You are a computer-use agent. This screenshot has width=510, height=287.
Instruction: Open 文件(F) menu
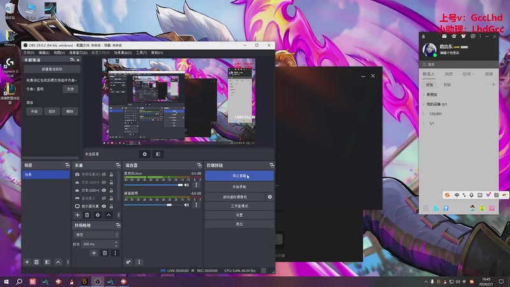pos(29,53)
